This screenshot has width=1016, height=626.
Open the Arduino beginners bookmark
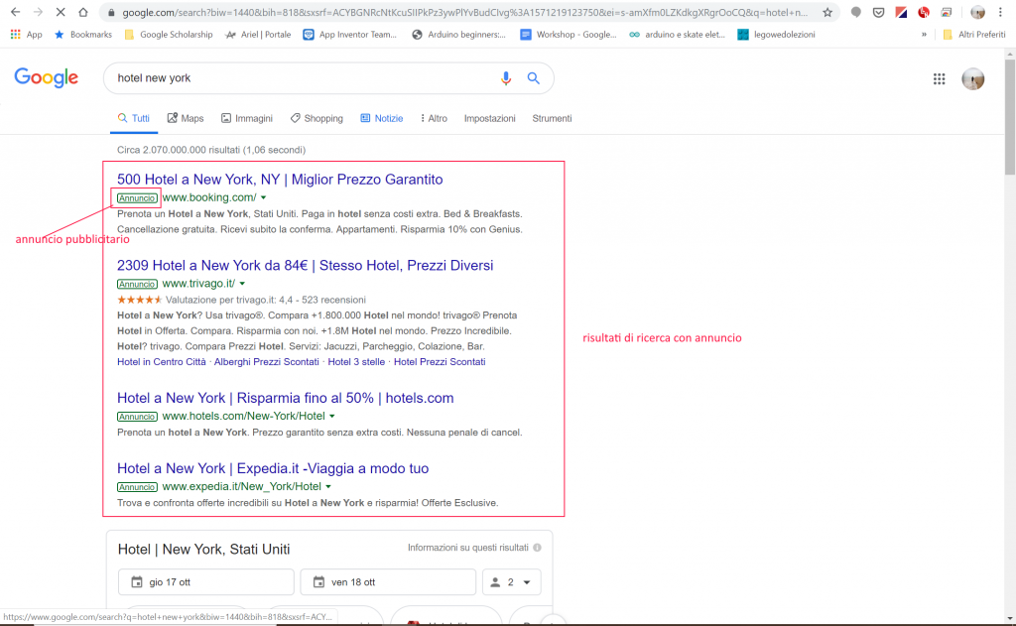[458, 35]
